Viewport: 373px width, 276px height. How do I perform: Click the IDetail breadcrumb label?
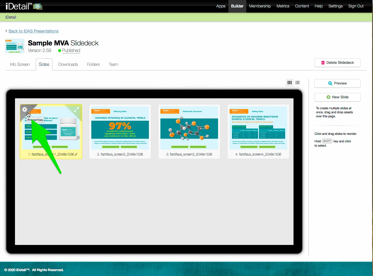coord(11,17)
